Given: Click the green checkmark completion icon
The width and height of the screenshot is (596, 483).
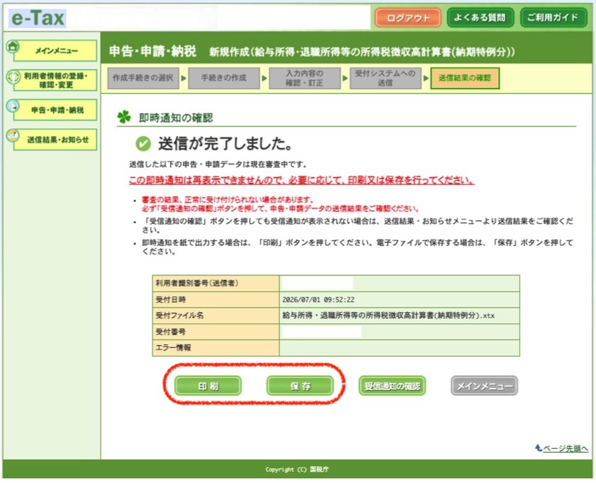Looking at the screenshot, I should pyautogui.click(x=143, y=144).
